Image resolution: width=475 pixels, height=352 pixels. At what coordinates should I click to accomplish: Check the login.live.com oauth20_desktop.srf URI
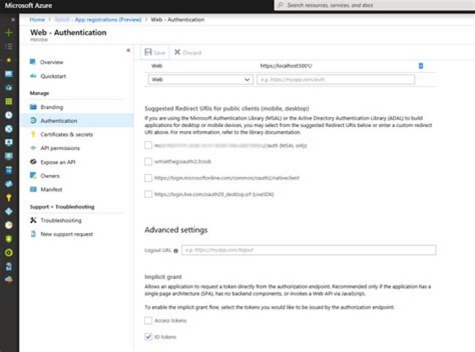click(148, 194)
